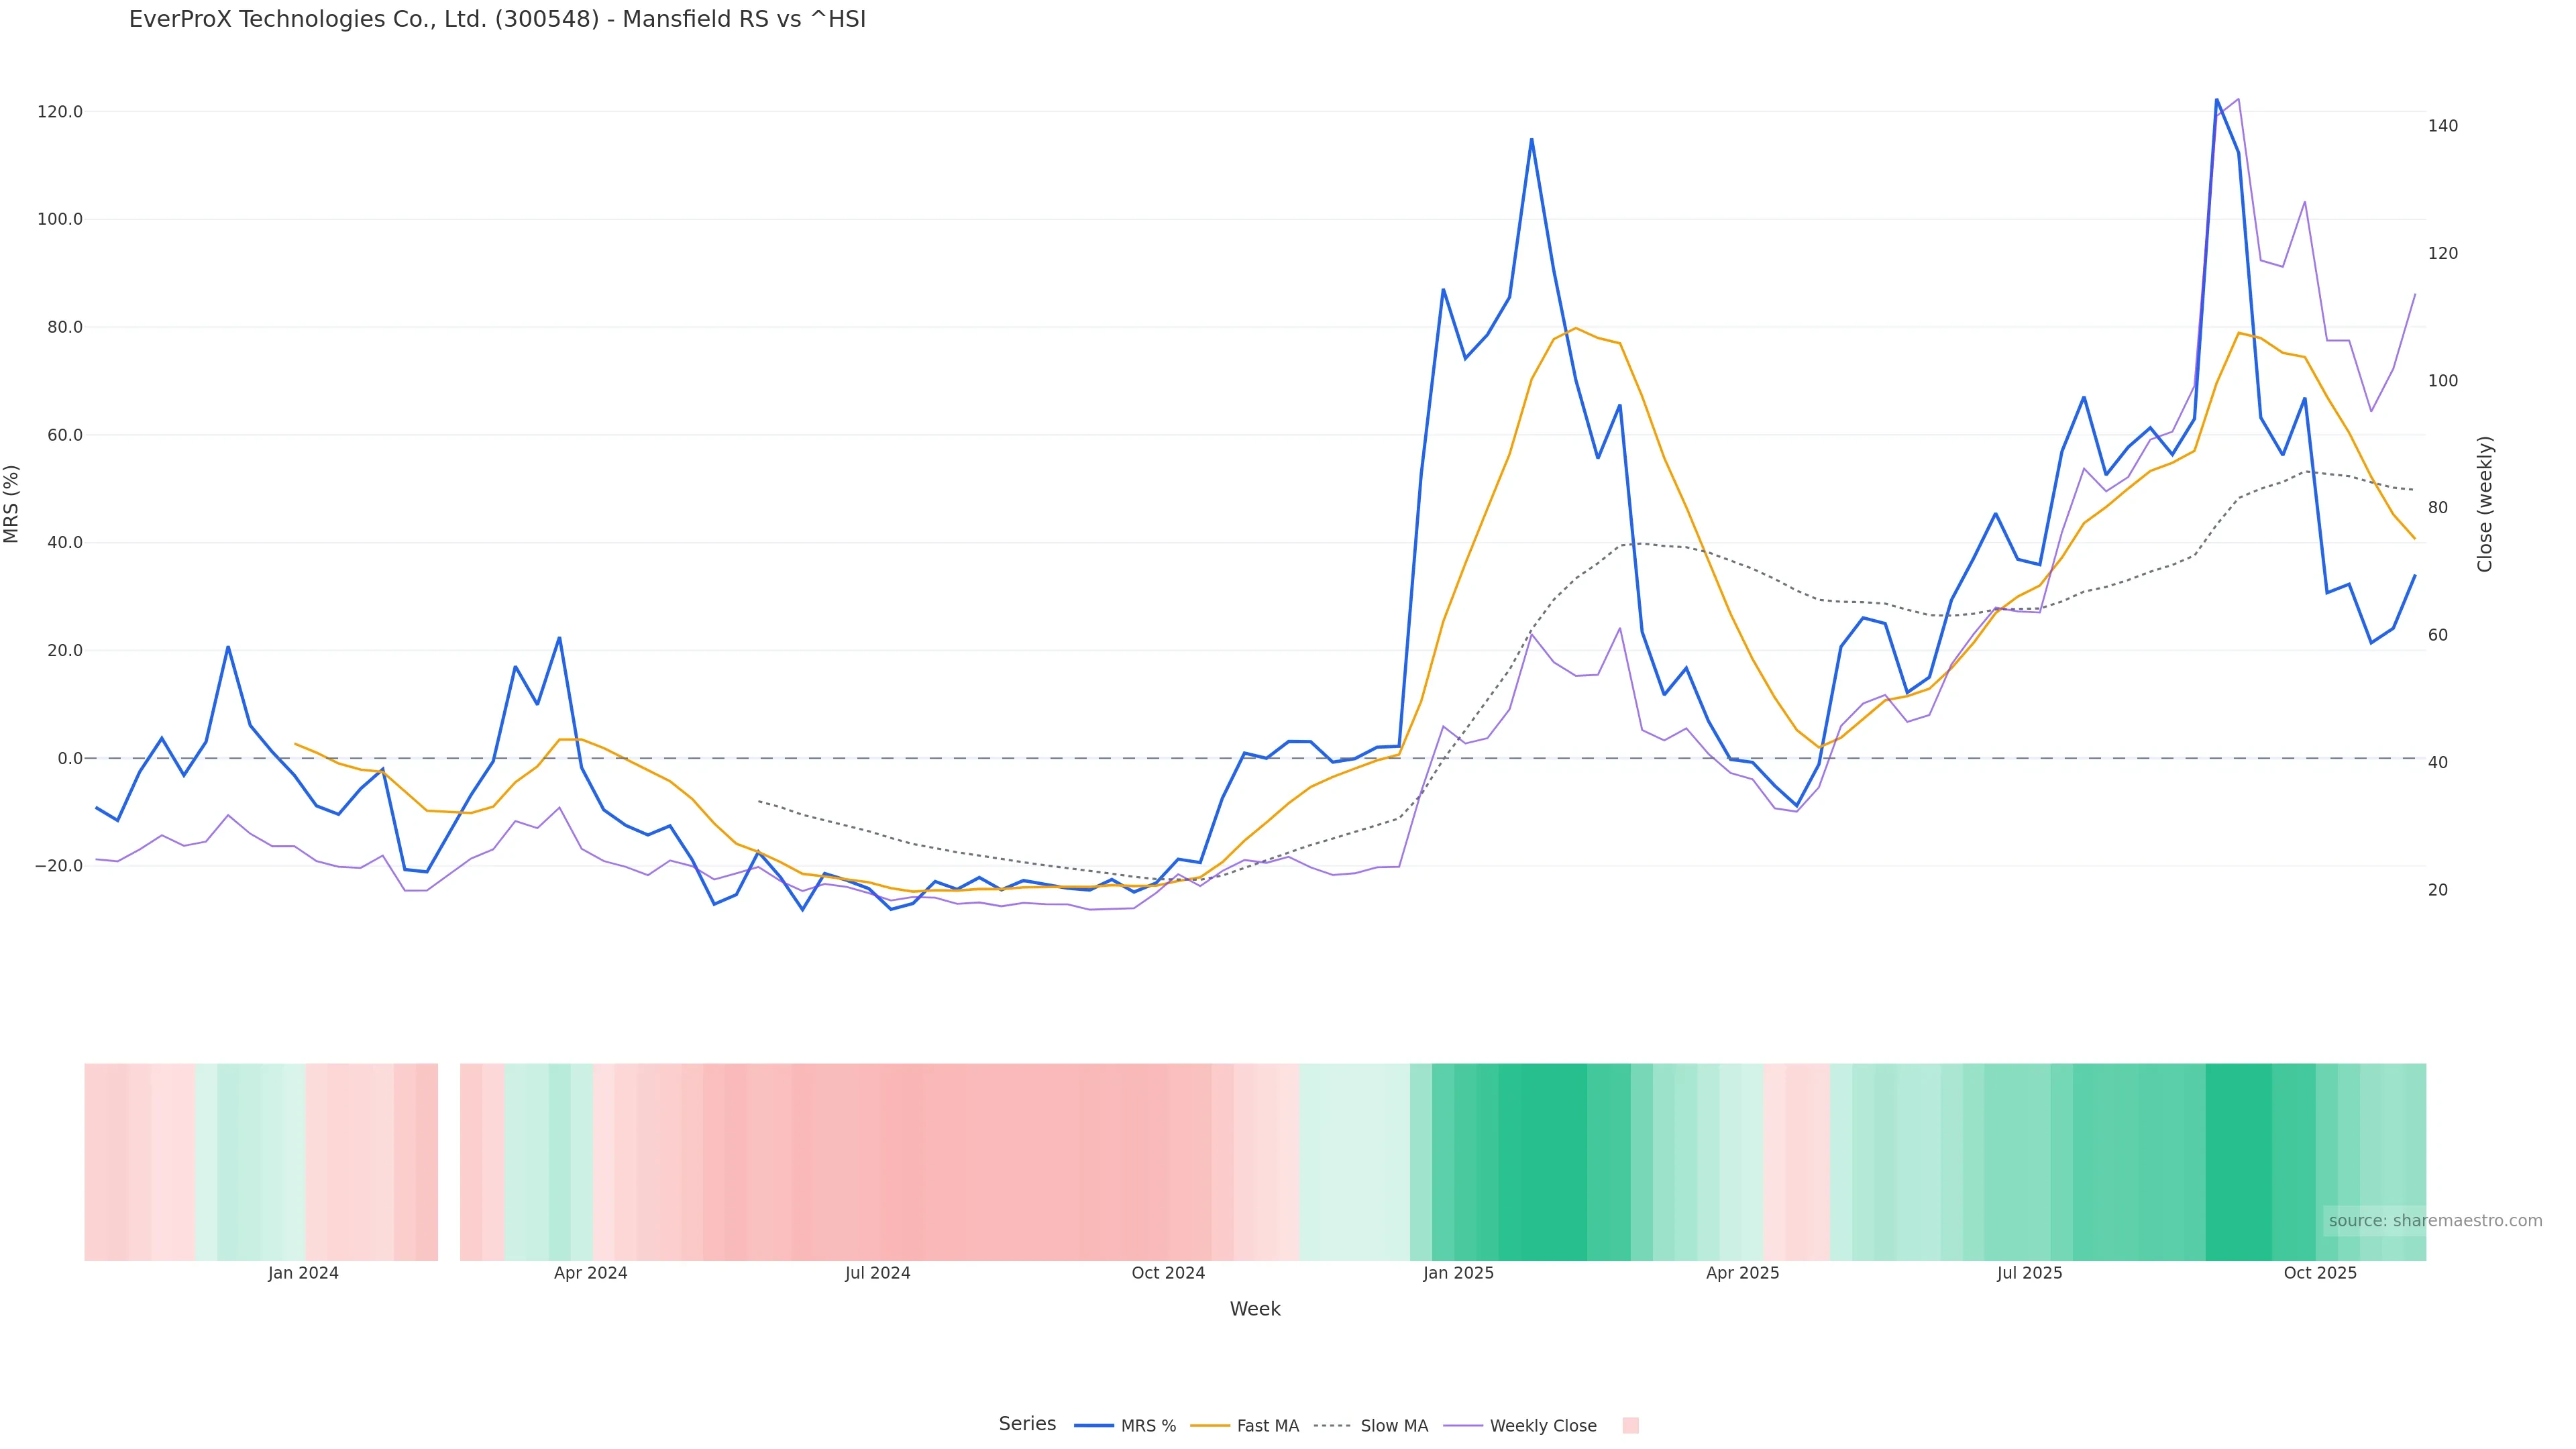This screenshot has width=2576, height=1449.
Task: Click the 120.0 tick on MRS axis
Action: [x=59, y=112]
